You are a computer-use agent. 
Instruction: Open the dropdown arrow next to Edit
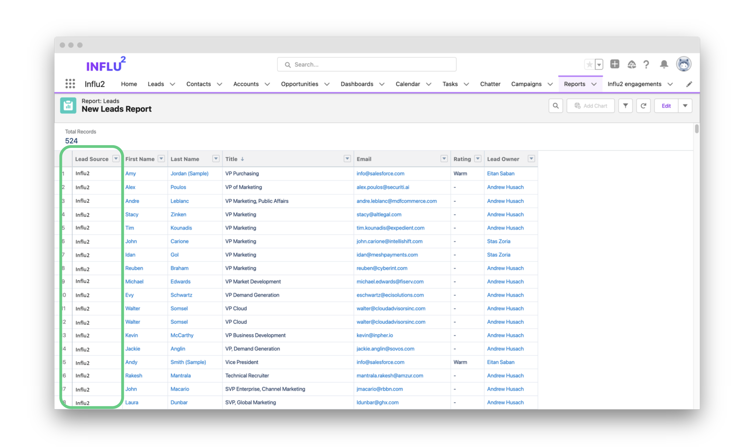pyautogui.click(x=685, y=106)
